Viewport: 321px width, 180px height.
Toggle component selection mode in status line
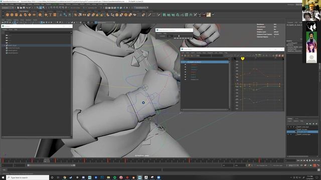[x=44, y=8]
